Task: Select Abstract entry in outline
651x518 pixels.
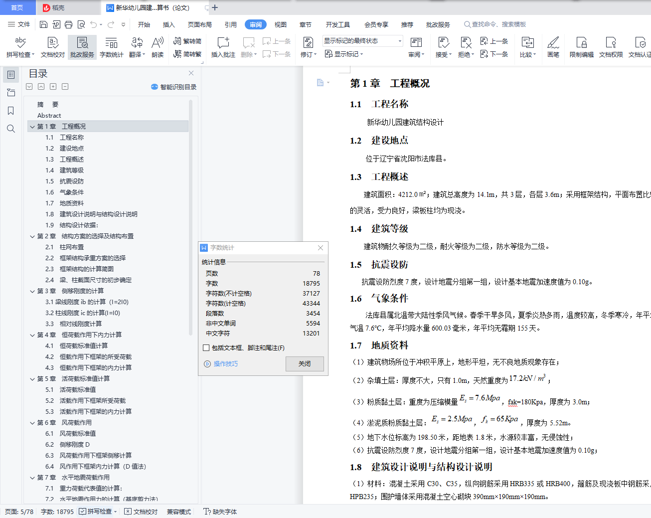Action: tap(49, 116)
